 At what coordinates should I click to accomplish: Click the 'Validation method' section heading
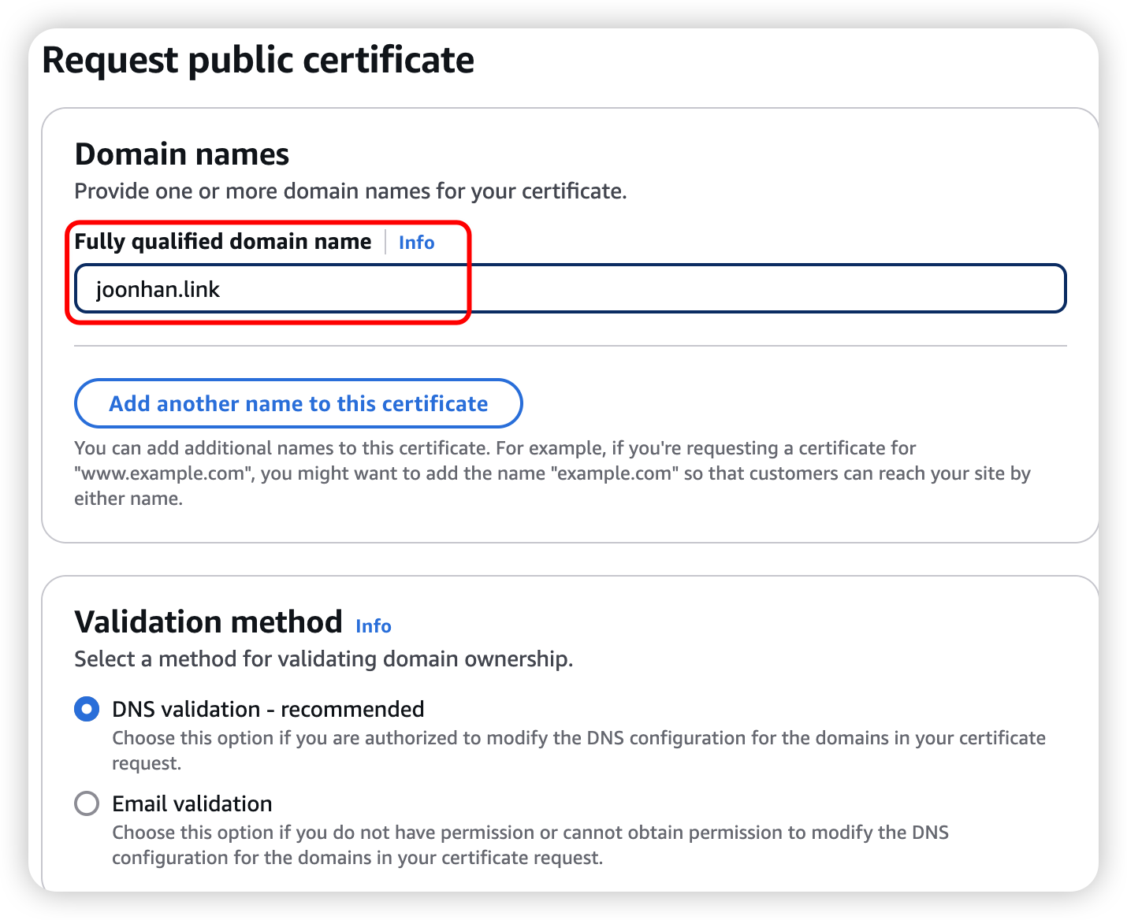point(208,622)
